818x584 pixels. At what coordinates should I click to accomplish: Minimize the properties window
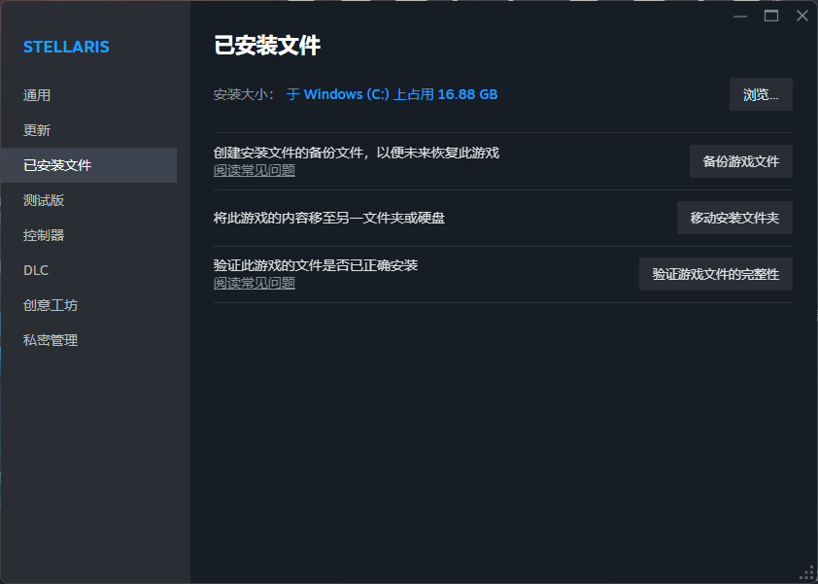[x=741, y=16]
